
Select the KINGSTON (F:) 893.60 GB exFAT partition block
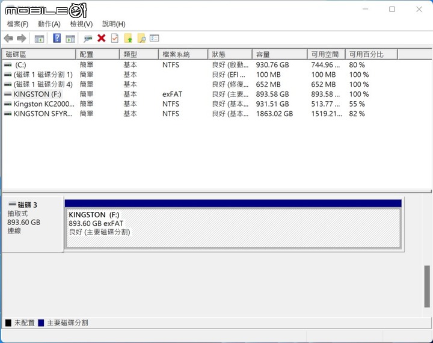click(x=233, y=228)
